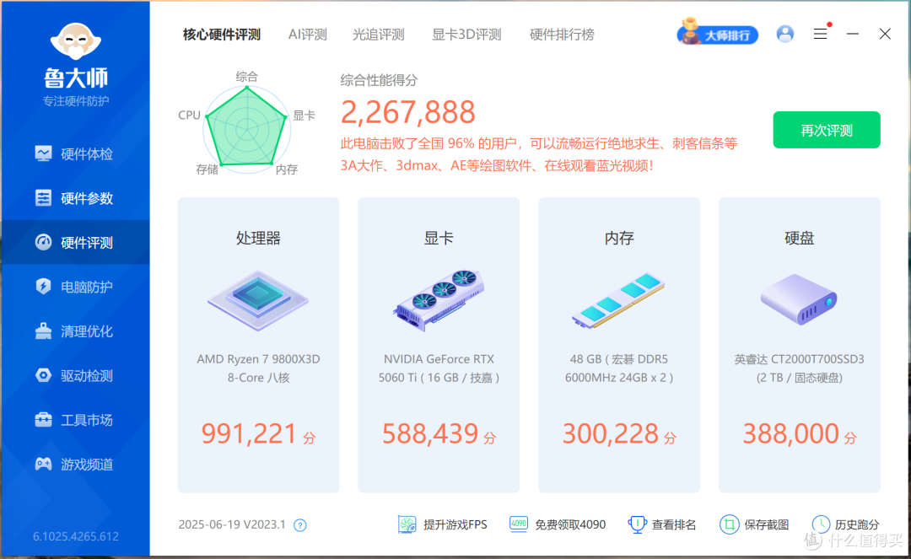Click the 提升游戏FPS icon
This screenshot has width=911, height=559.
[x=407, y=524]
